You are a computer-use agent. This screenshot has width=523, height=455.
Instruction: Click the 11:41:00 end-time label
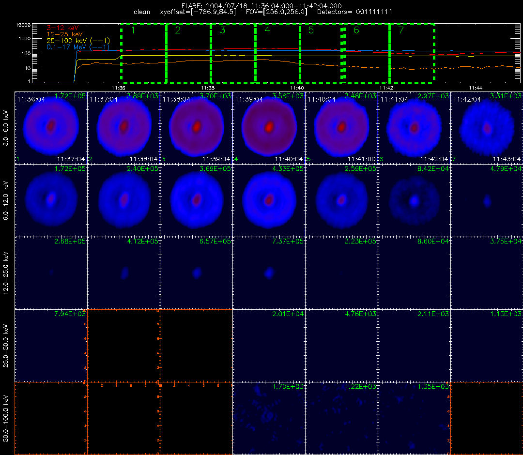[x=362, y=159]
